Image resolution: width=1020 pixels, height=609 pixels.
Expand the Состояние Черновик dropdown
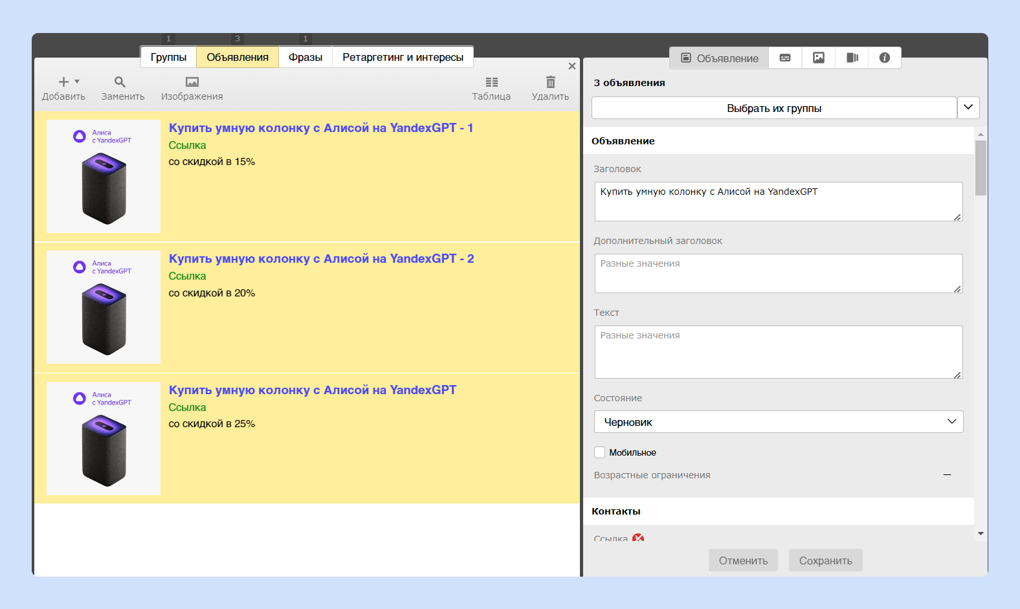779,422
